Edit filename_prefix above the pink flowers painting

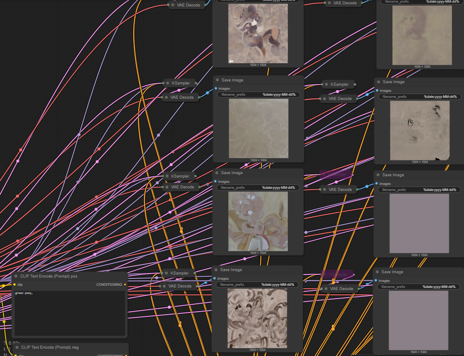pos(258,188)
